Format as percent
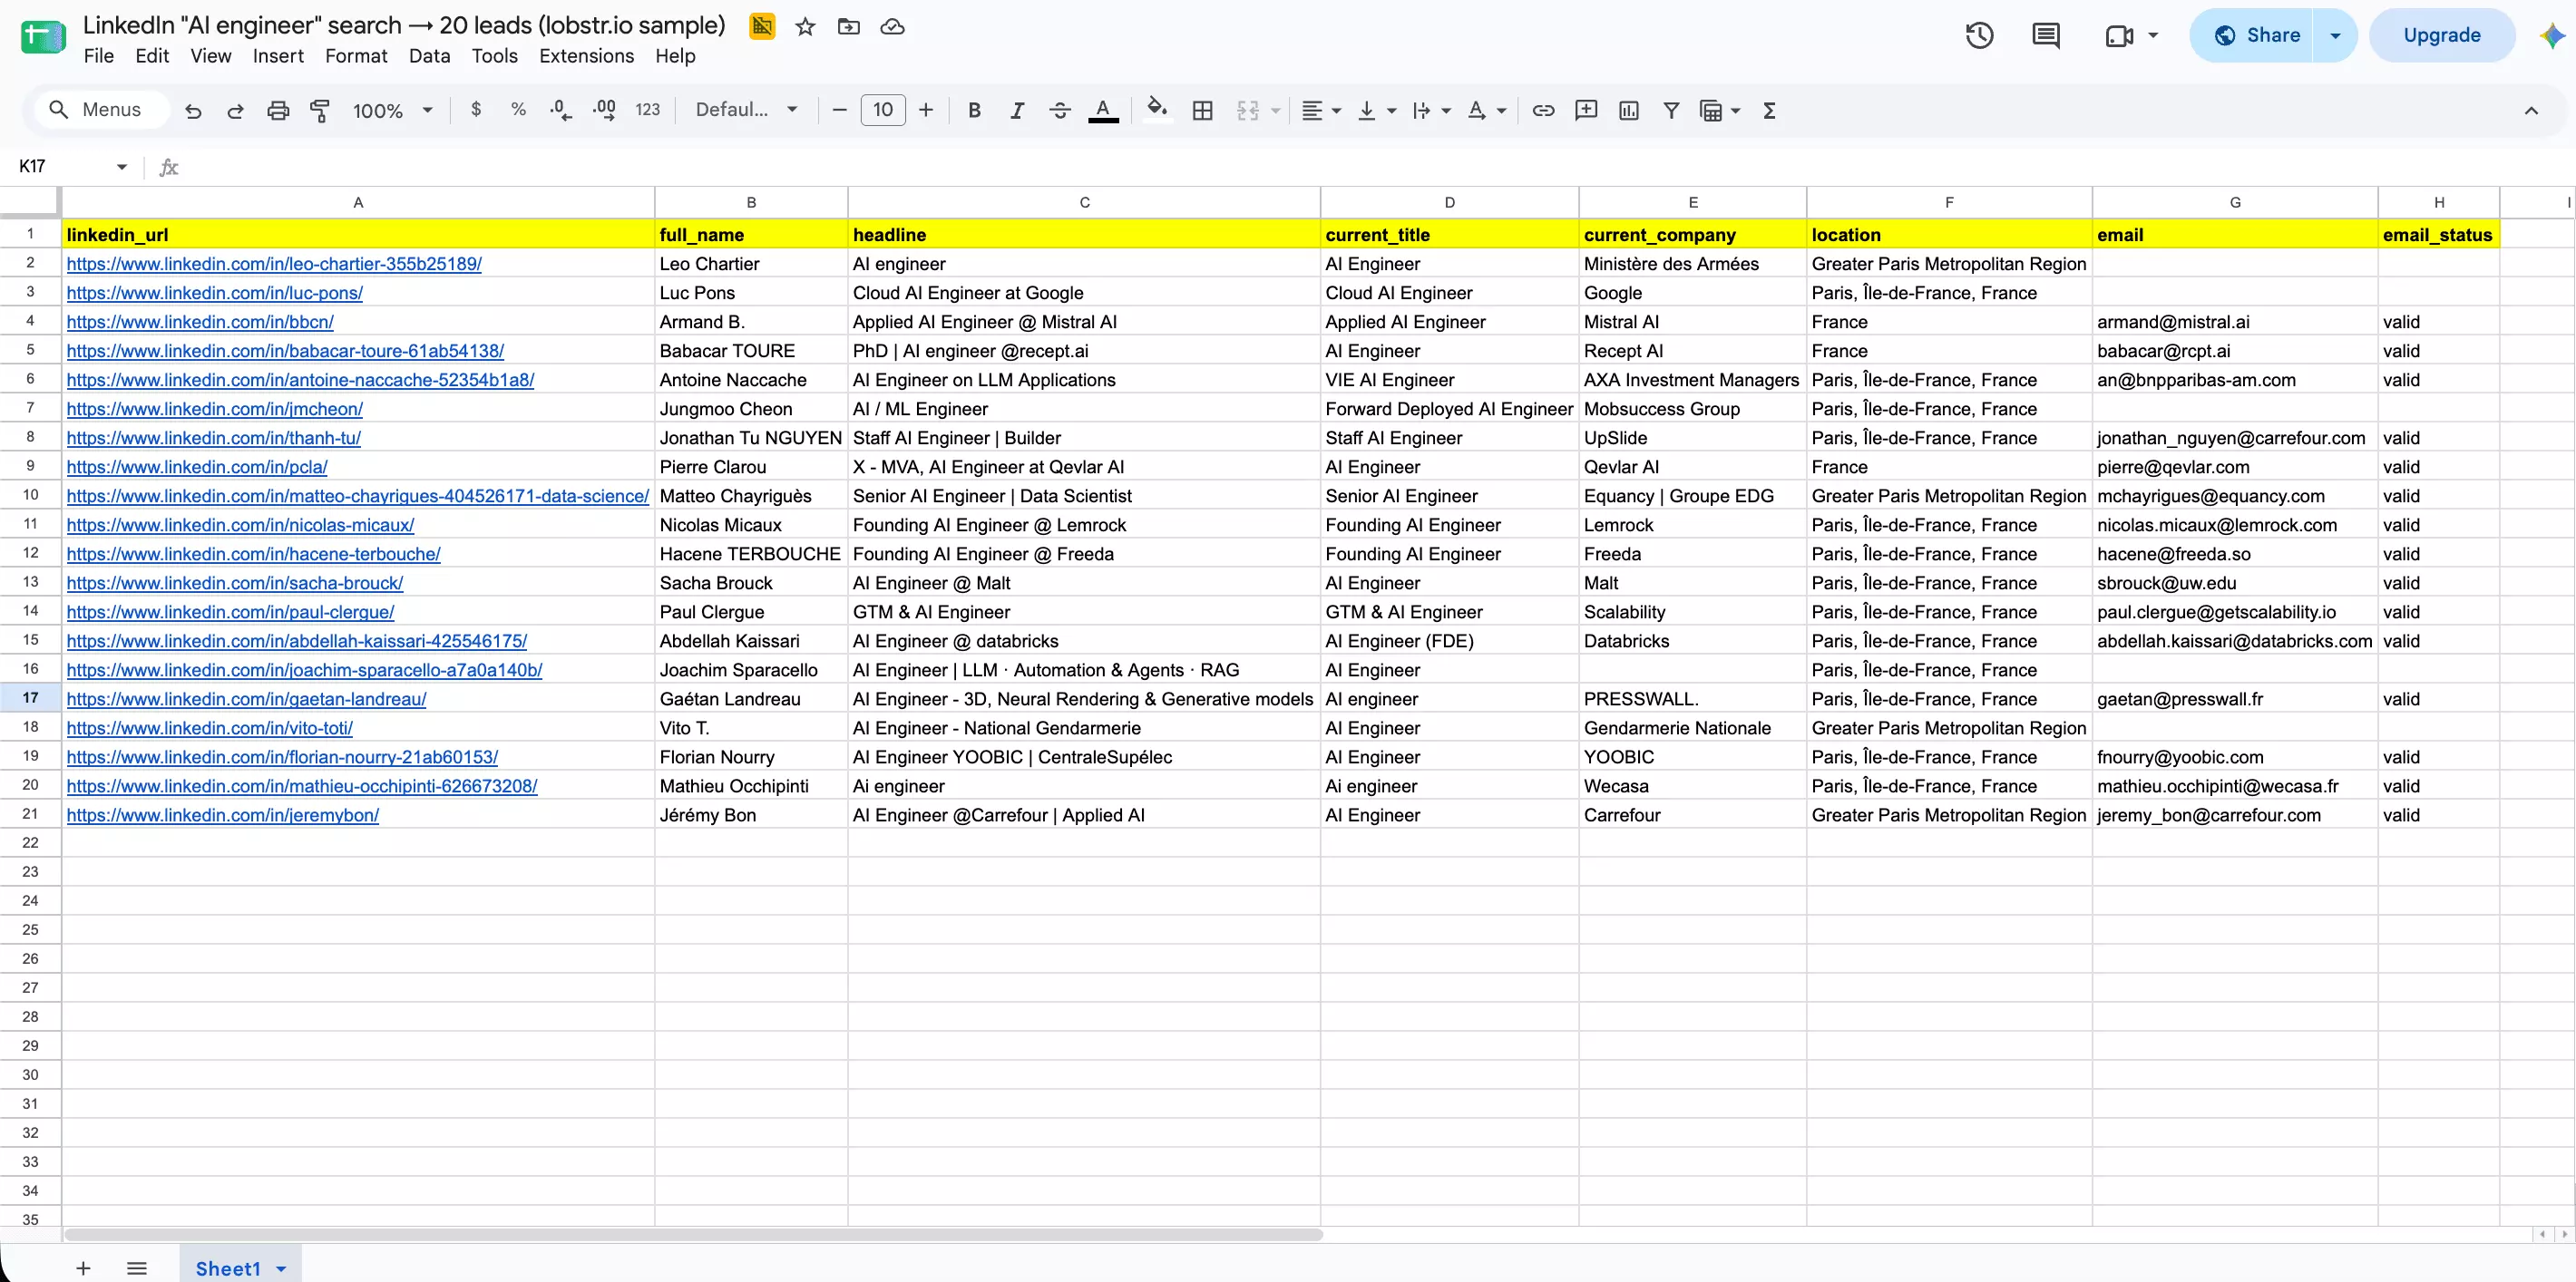Viewport: 2576px width, 1282px height. 518,110
